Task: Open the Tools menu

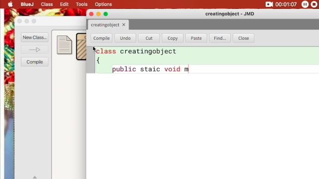Action: [82, 4]
